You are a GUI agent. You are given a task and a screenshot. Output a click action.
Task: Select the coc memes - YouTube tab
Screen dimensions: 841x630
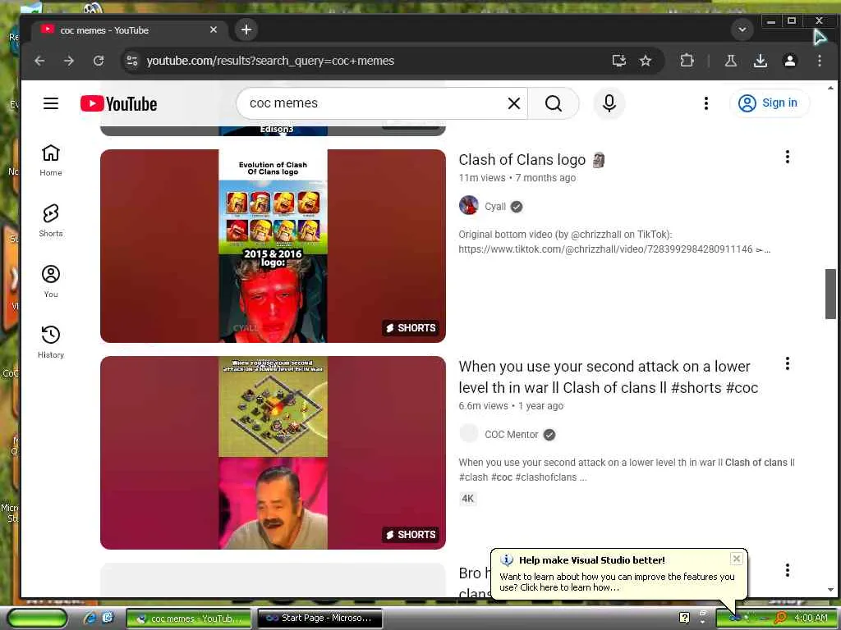[129, 30]
